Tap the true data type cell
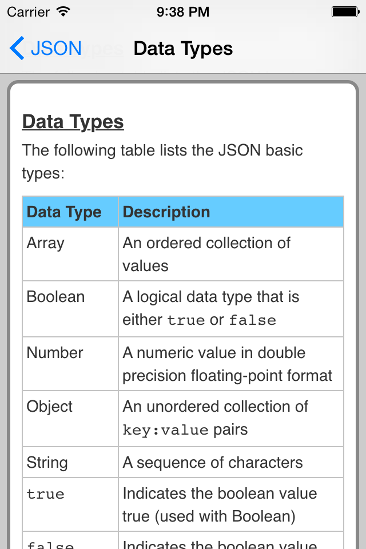 pos(46,494)
